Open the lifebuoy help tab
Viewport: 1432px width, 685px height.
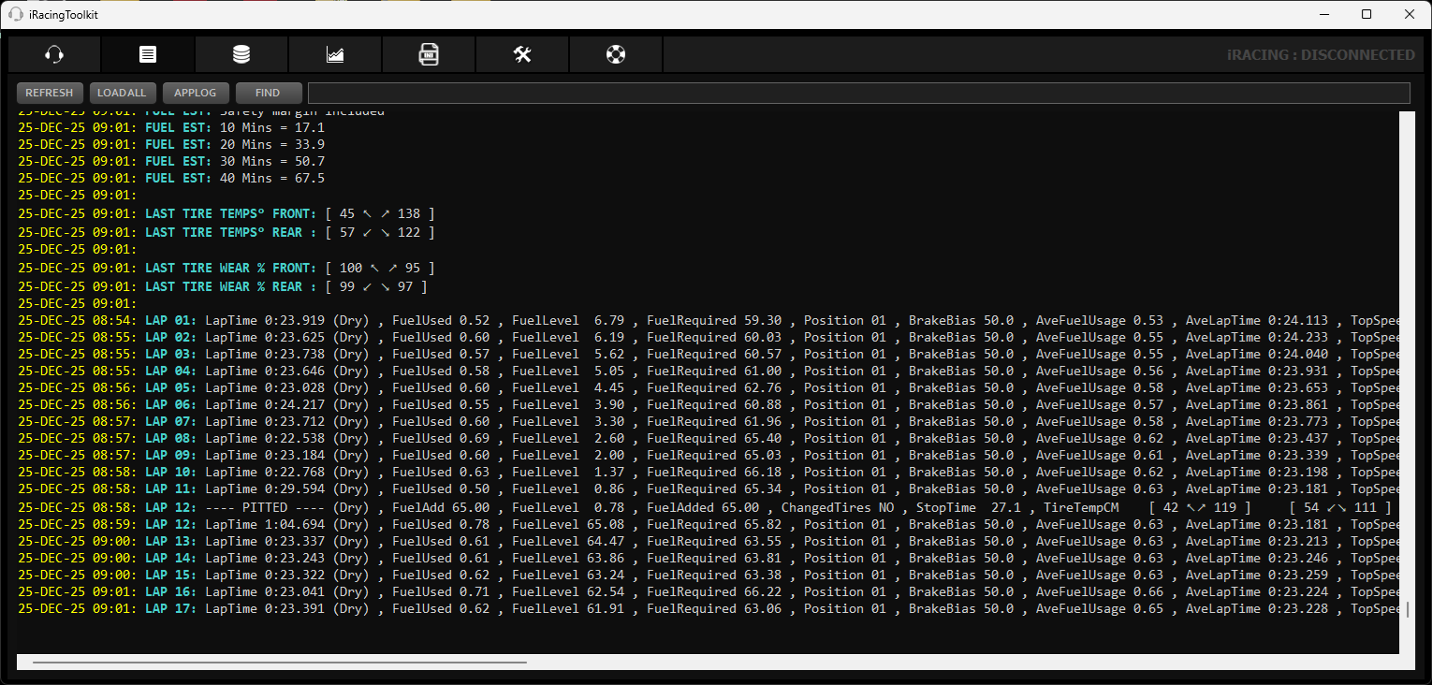616,54
